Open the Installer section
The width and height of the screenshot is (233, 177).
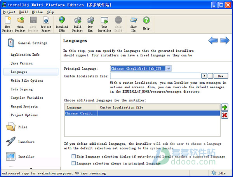click(20, 157)
